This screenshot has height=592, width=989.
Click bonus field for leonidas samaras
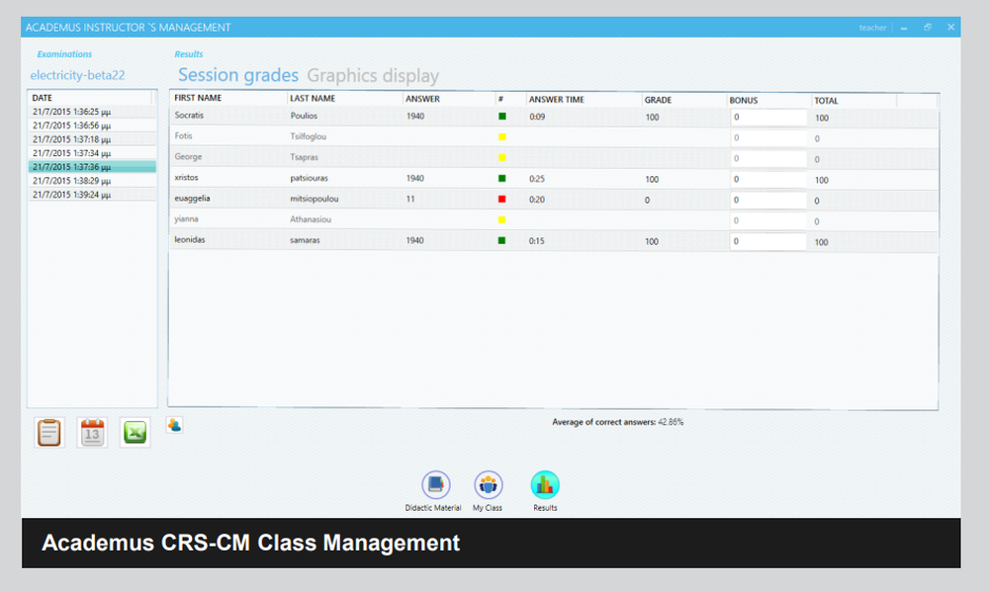[x=768, y=241]
